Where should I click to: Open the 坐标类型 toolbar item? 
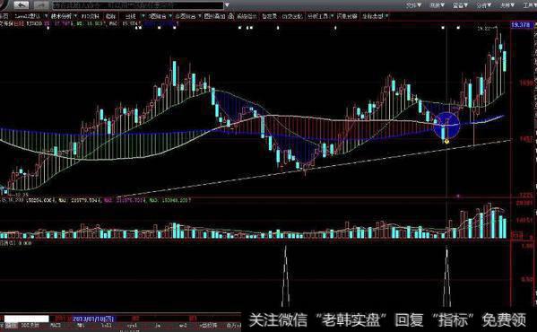(373, 16)
